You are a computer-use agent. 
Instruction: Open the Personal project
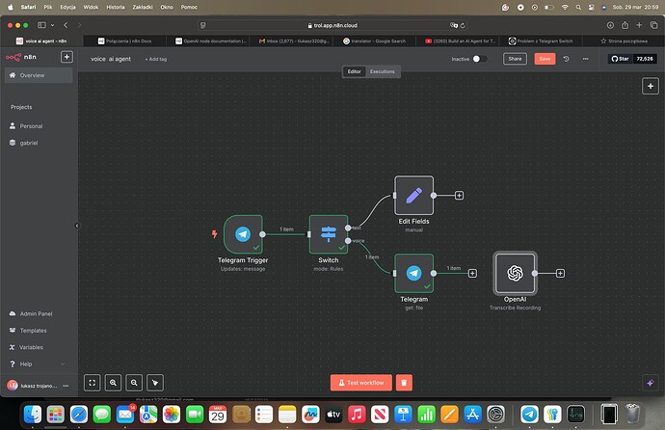[x=39, y=126]
